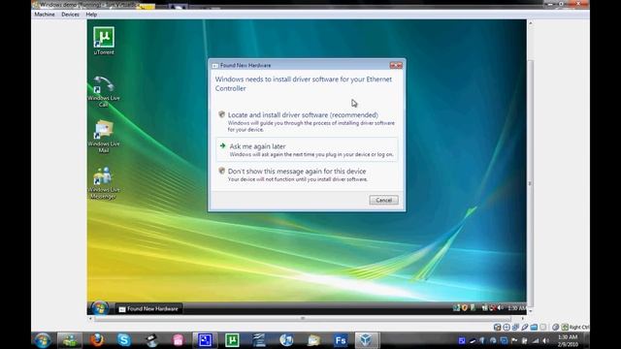The width and height of the screenshot is (621, 349).
Task: Activate Found New Hardware taskbar button
Action: [x=148, y=308]
